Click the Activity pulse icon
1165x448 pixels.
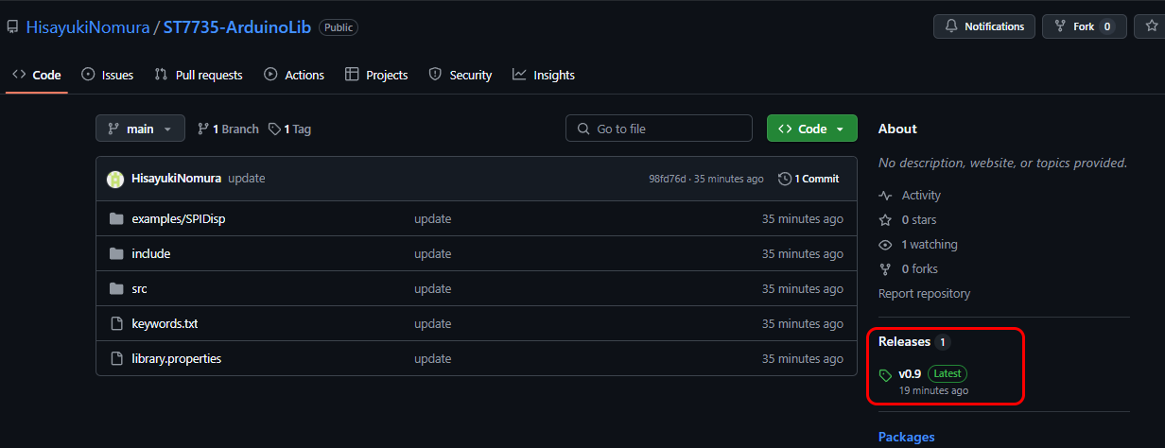(885, 195)
